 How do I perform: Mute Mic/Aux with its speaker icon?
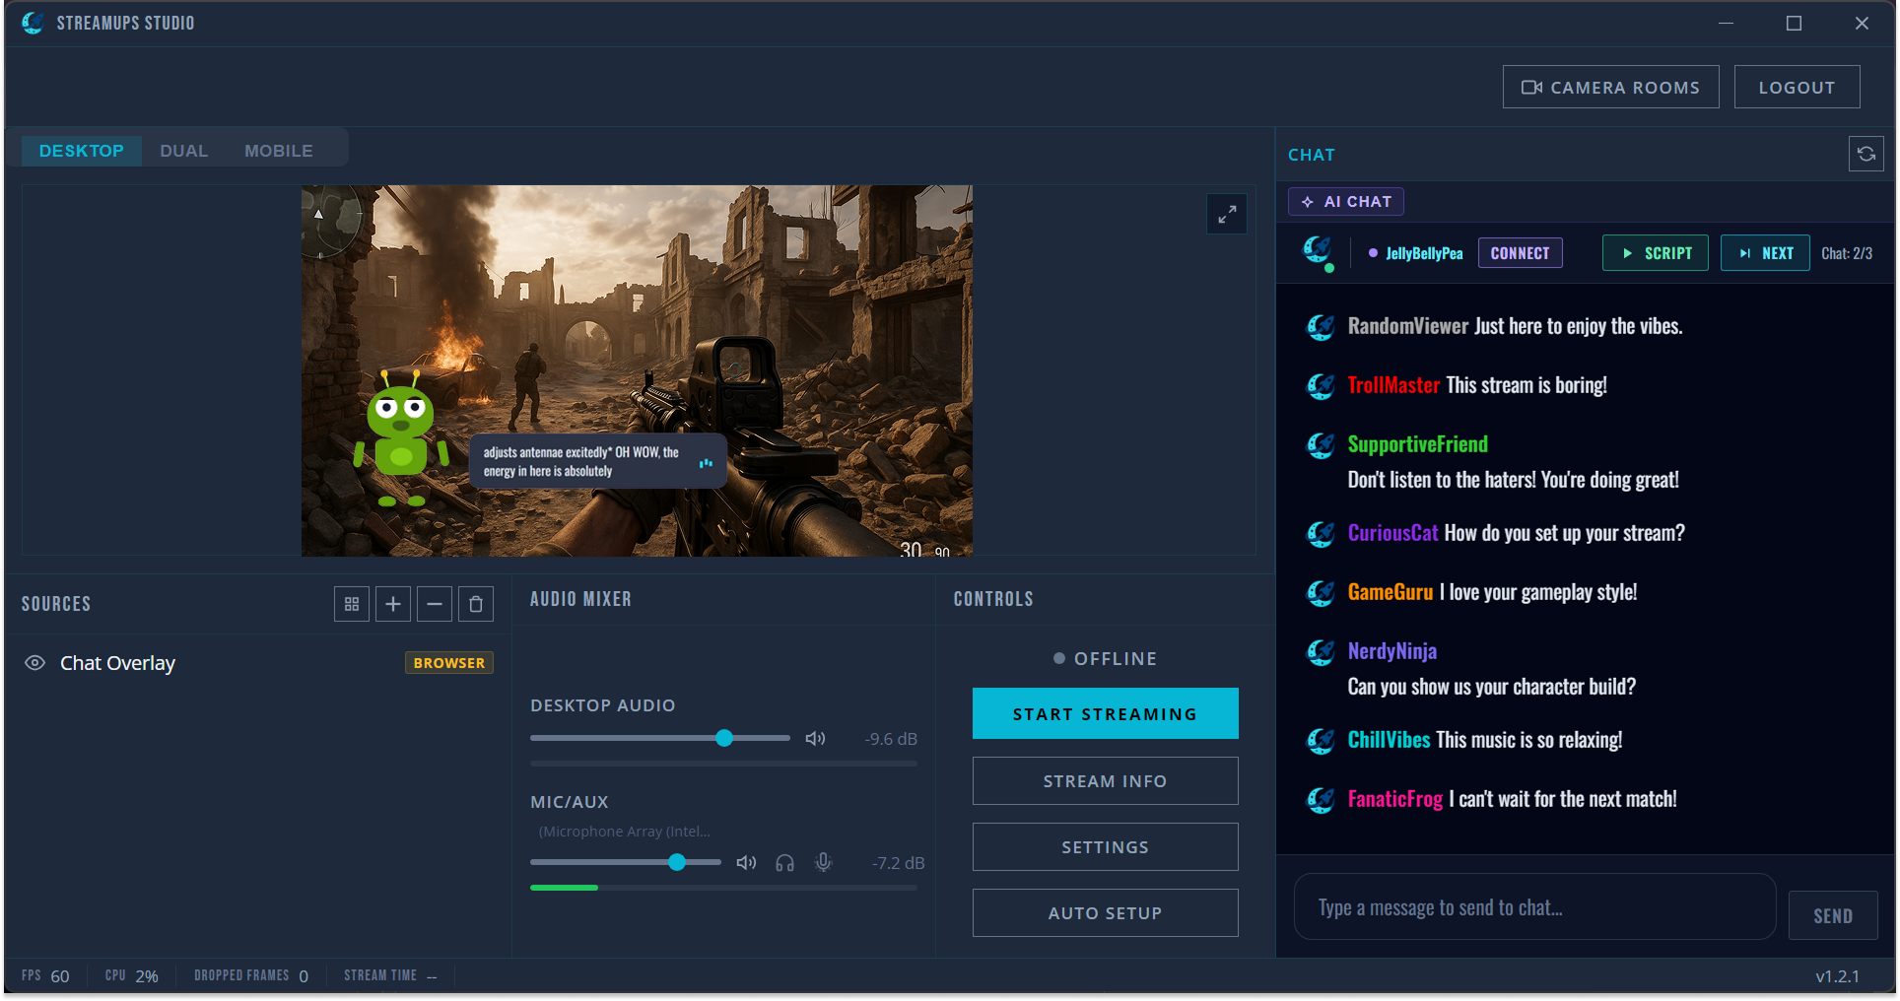click(745, 862)
